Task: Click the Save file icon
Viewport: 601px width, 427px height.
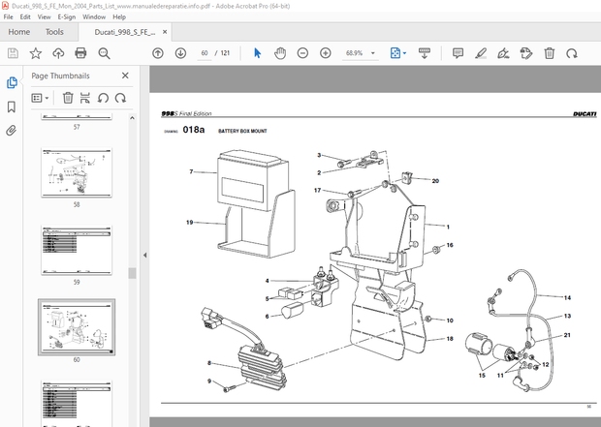Action: click(x=13, y=53)
